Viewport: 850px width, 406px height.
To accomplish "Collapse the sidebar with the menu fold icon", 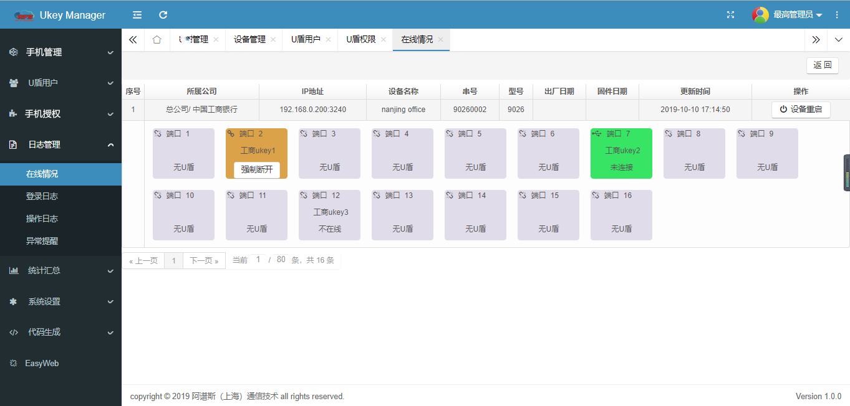I will tap(137, 15).
